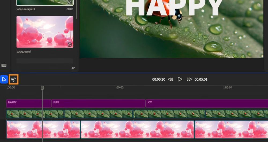Viewport: 268px width, 142px height.
Task: Click the audio icon below media list
Action: click(x=73, y=68)
